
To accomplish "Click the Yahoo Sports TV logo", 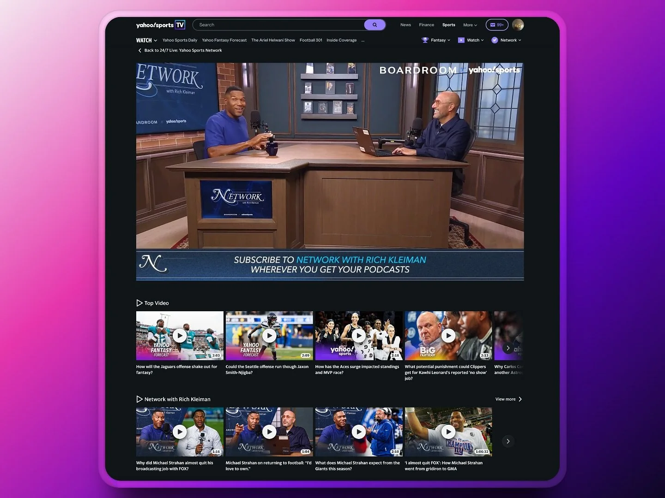I will tap(160, 25).
